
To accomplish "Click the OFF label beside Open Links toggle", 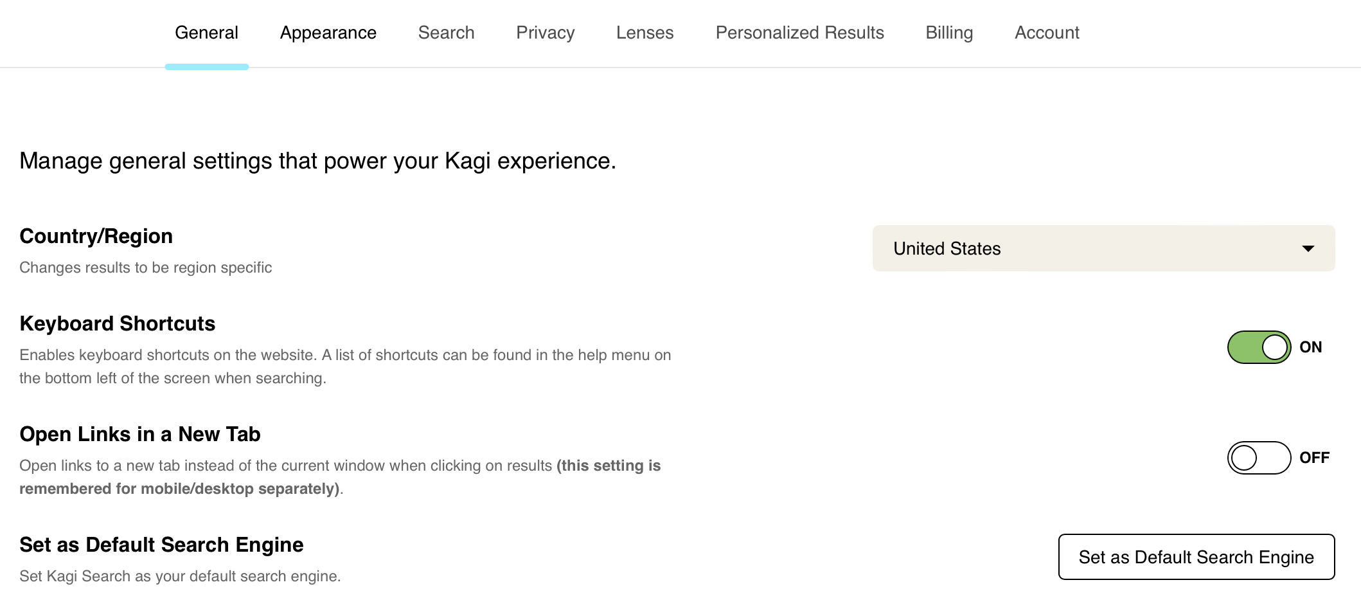I will [1314, 458].
